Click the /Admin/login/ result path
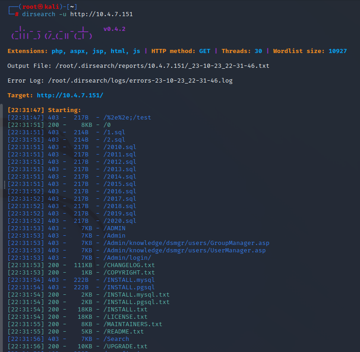The width and height of the screenshot is (360, 352). click(127, 258)
